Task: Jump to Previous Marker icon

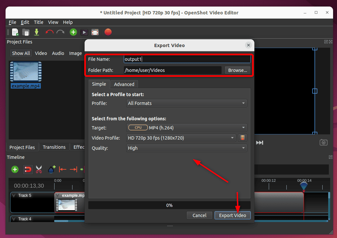Action: click(x=63, y=170)
